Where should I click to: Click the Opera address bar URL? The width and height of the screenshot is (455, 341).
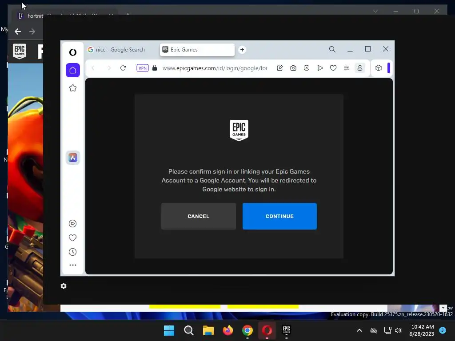click(215, 68)
